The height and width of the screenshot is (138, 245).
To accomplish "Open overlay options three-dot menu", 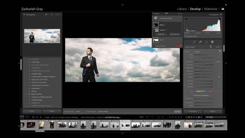I will click(x=181, y=46).
